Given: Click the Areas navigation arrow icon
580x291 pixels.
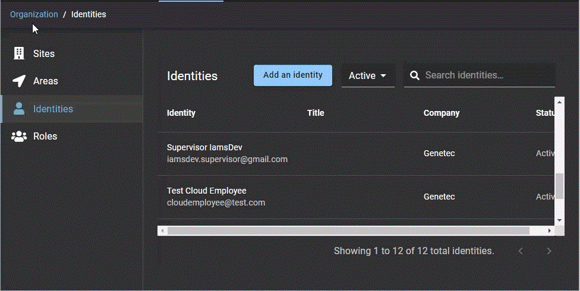Looking at the screenshot, I should pos(19,81).
